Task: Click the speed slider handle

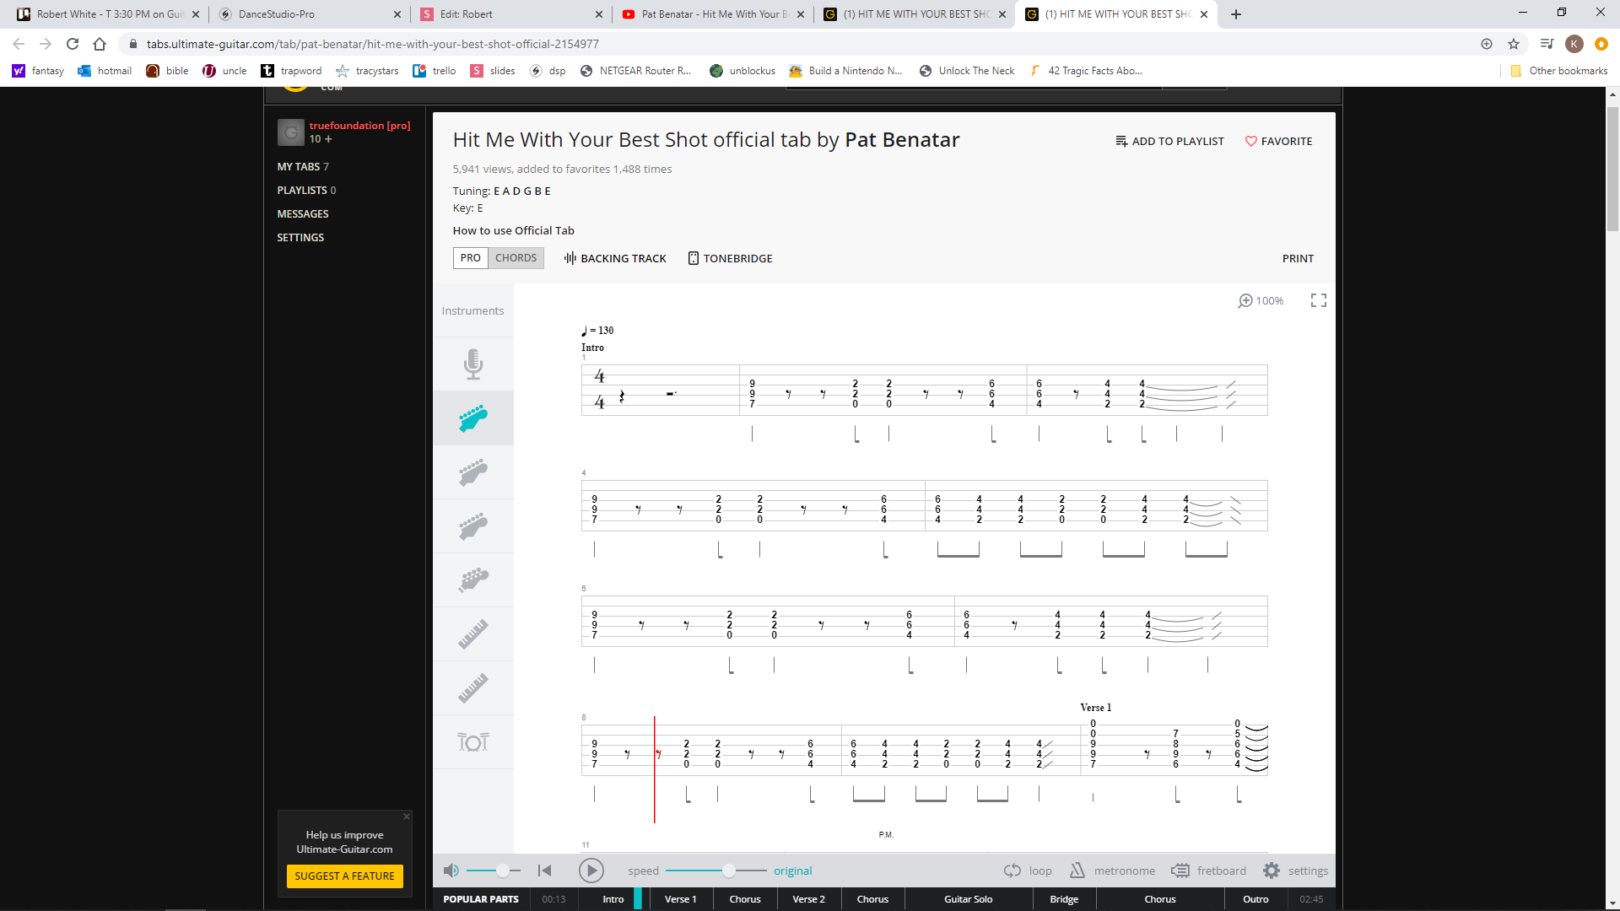Action: click(728, 871)
